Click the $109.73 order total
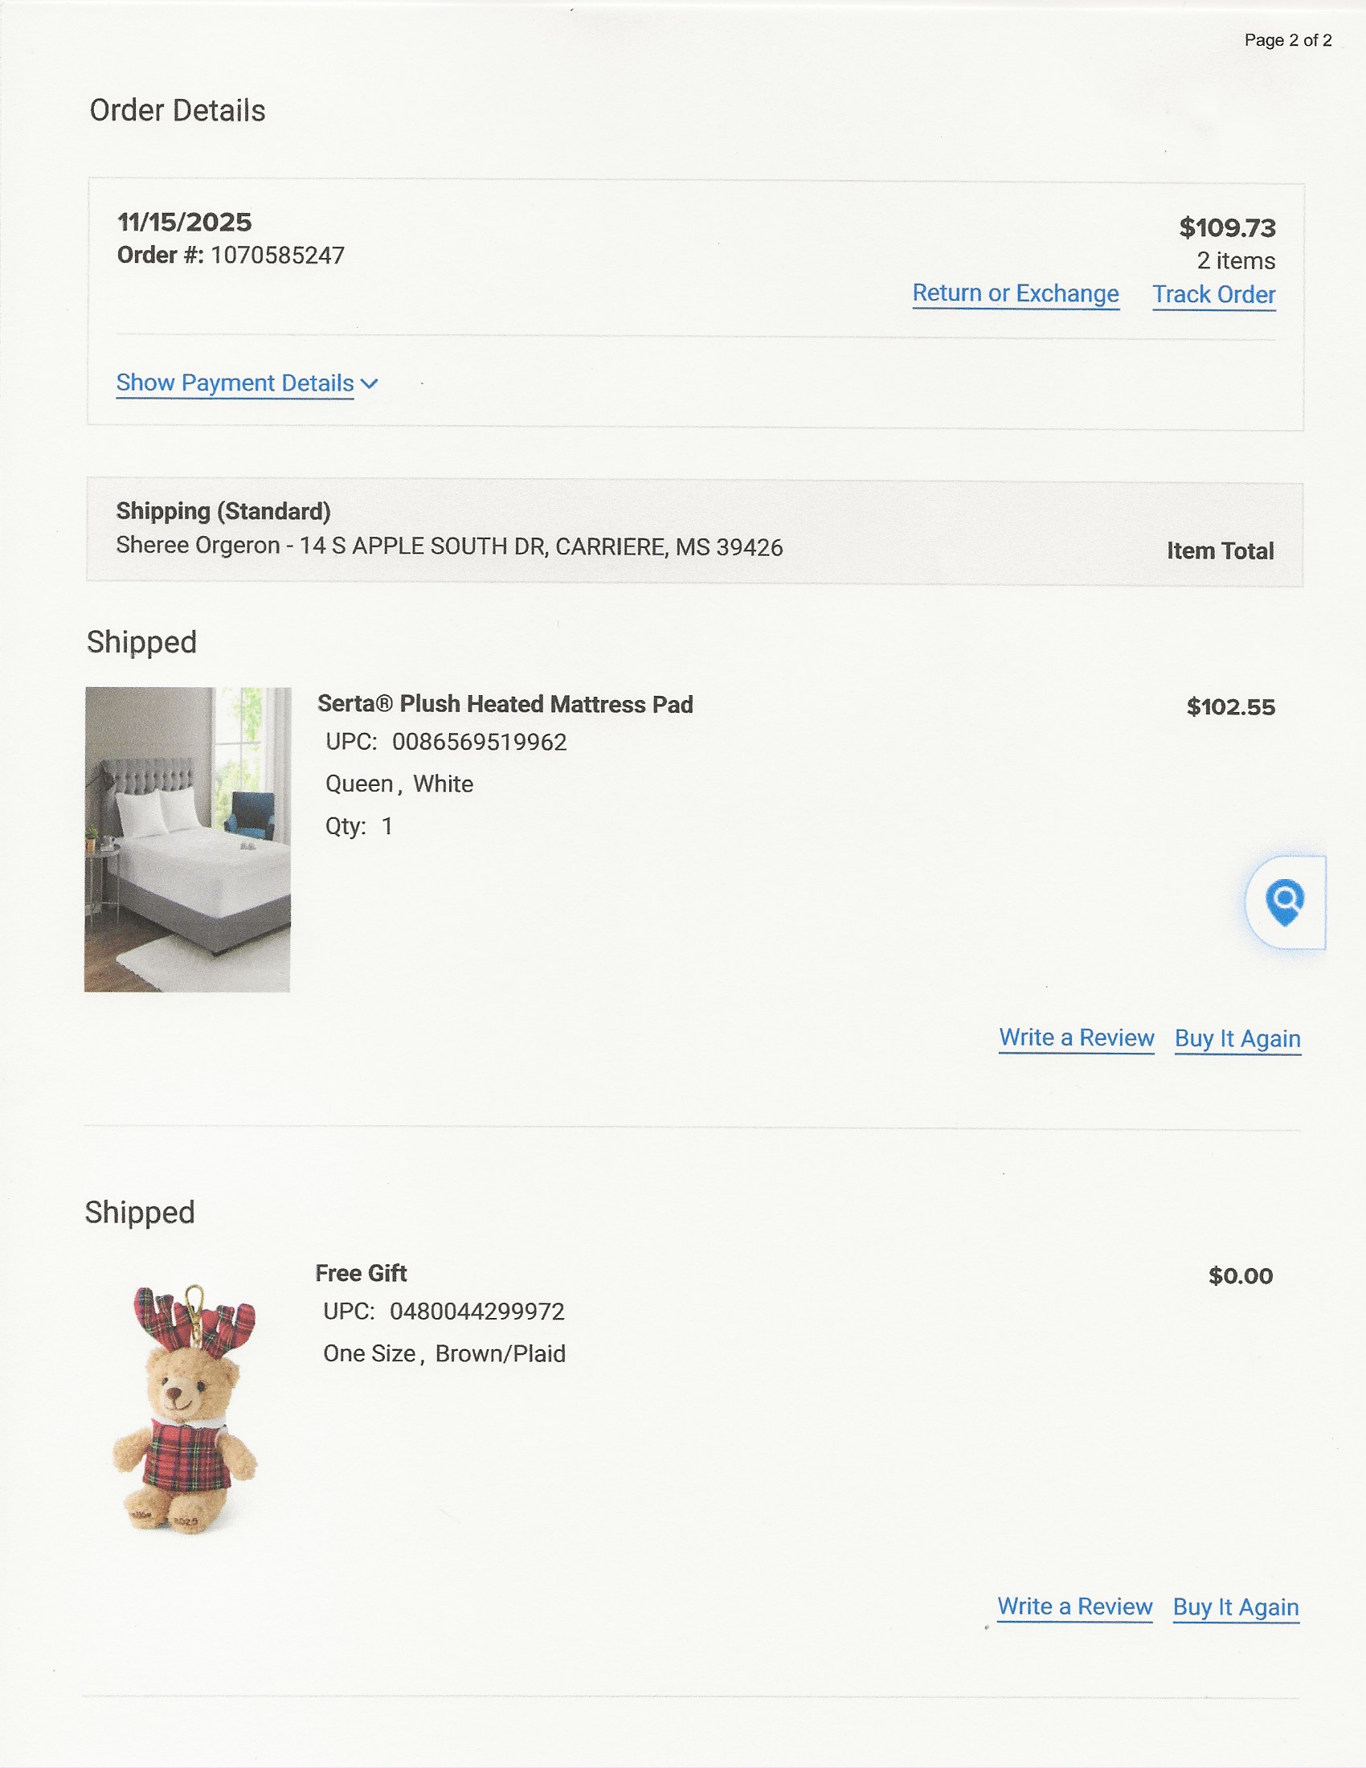This screenshot has width=1366, height=1768. point(1227,228)
